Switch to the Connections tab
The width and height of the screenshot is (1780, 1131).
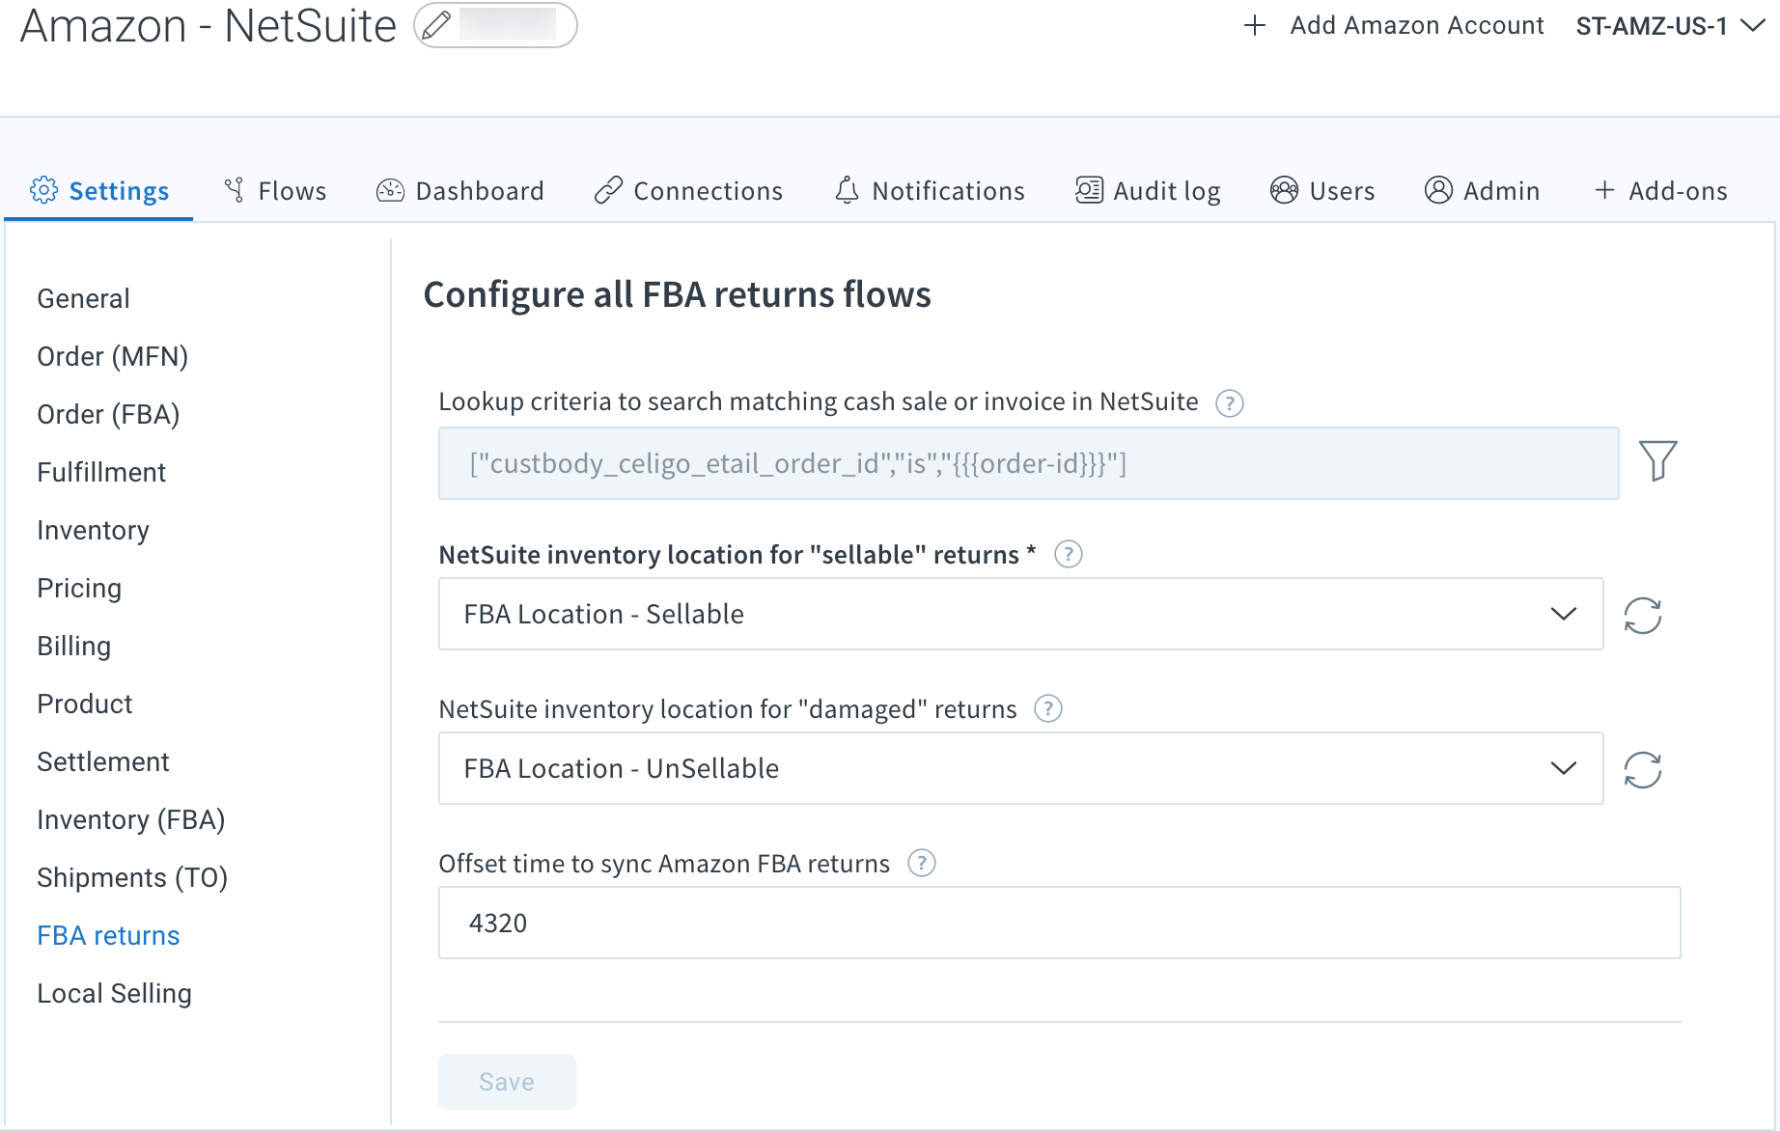click(688, 191)
